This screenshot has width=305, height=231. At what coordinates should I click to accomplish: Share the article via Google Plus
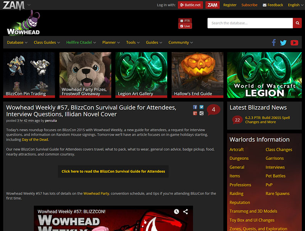pos(196,113)
